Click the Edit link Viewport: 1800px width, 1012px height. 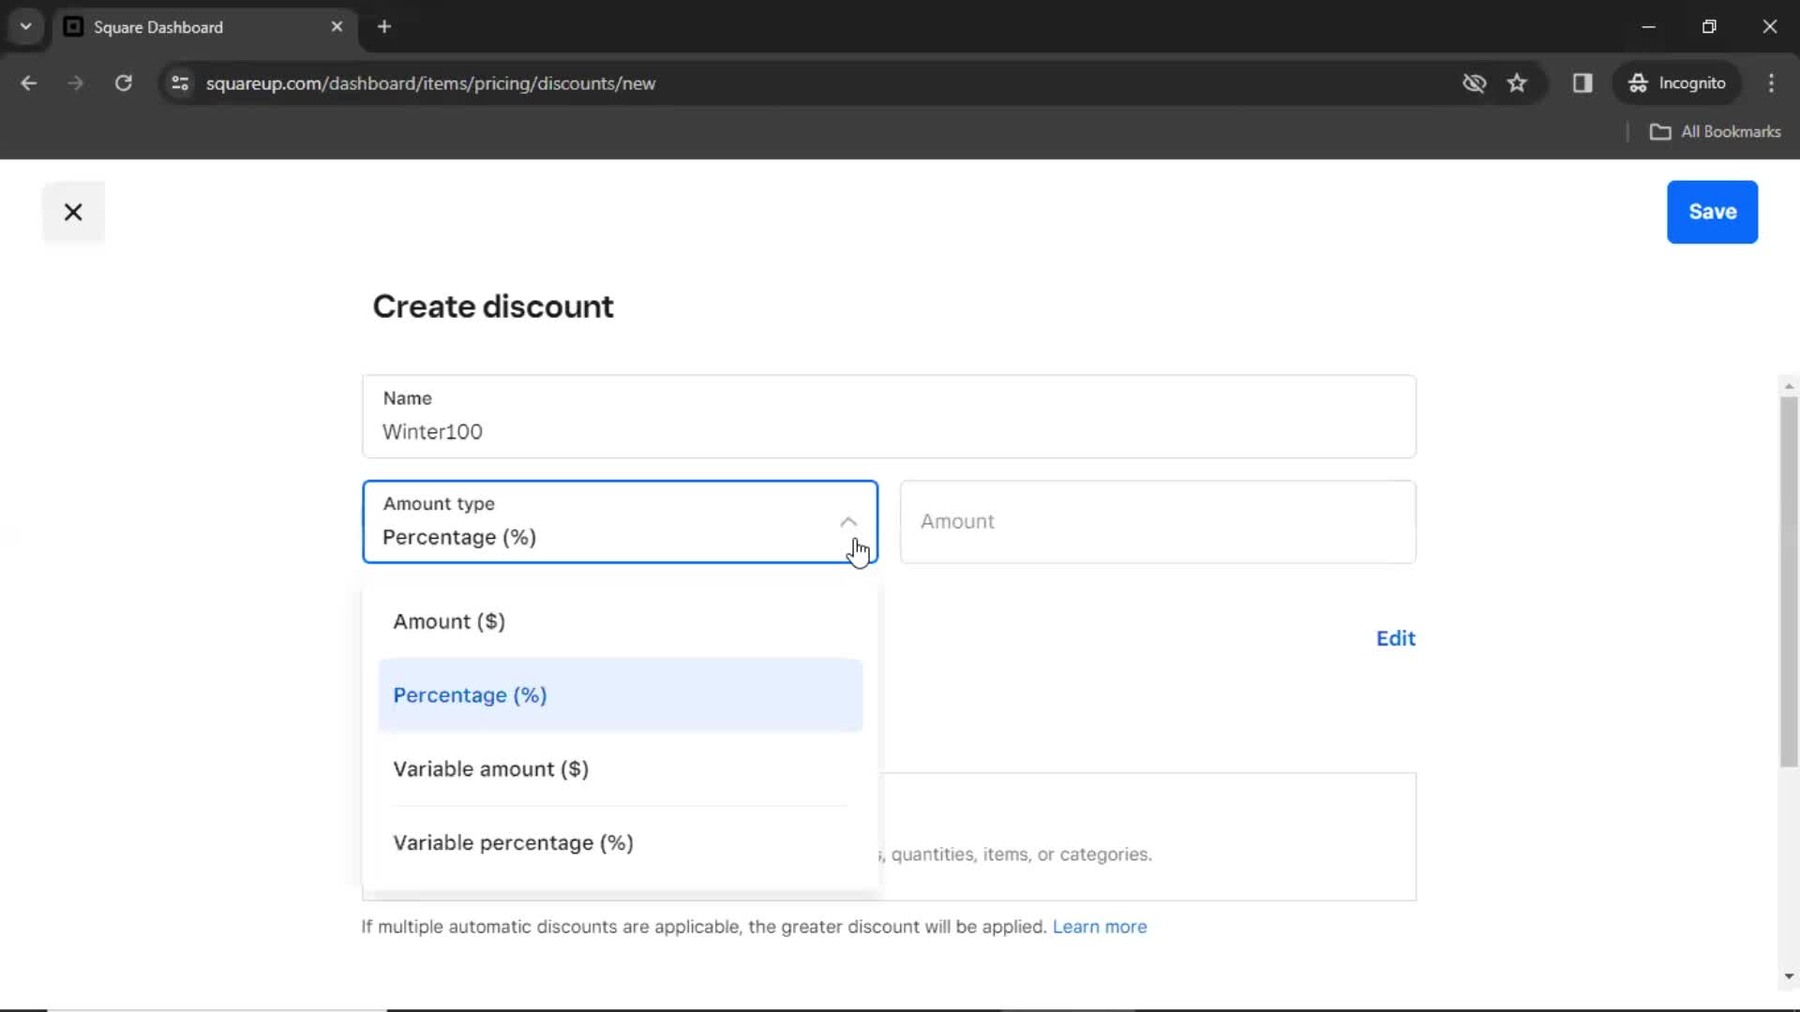click(1394, 637)
